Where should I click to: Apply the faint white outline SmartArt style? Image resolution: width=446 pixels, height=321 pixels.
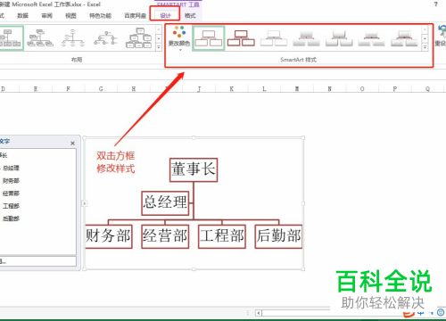274,38
